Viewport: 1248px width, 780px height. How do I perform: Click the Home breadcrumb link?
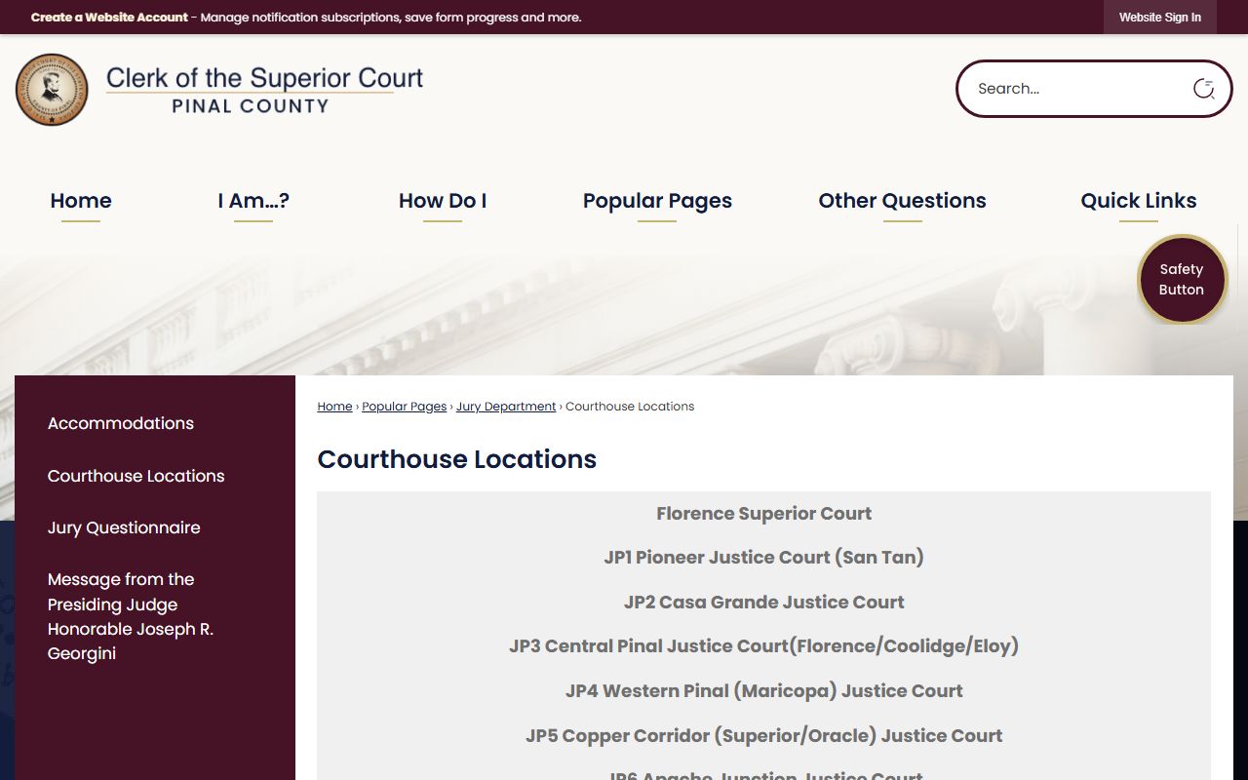334,407
